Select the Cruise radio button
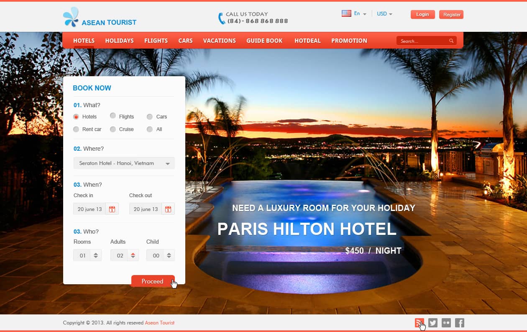This screenshot has width=527, height=332. point(113,129)
